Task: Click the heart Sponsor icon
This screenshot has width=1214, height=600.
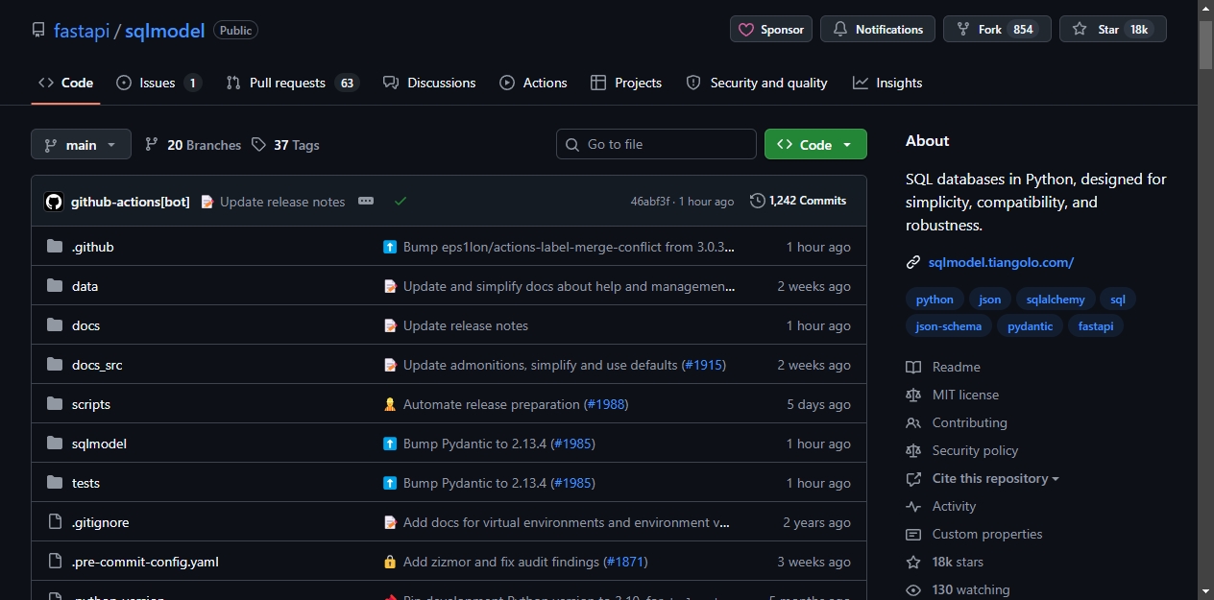Action: [x=746, y=30]
